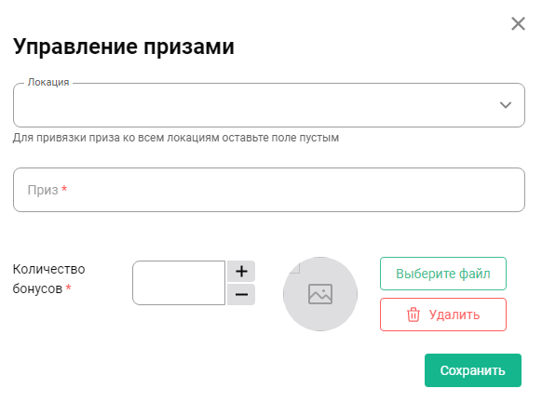Open the Локация dropdown

tap(269, 105)
